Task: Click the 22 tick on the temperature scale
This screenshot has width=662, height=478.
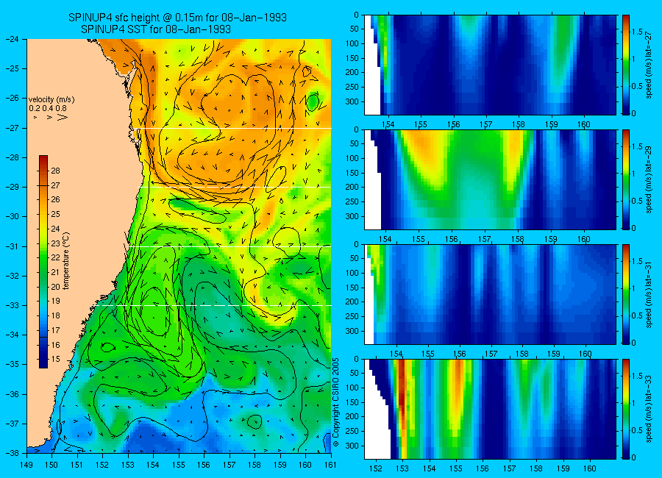Action: click(56, 257)
